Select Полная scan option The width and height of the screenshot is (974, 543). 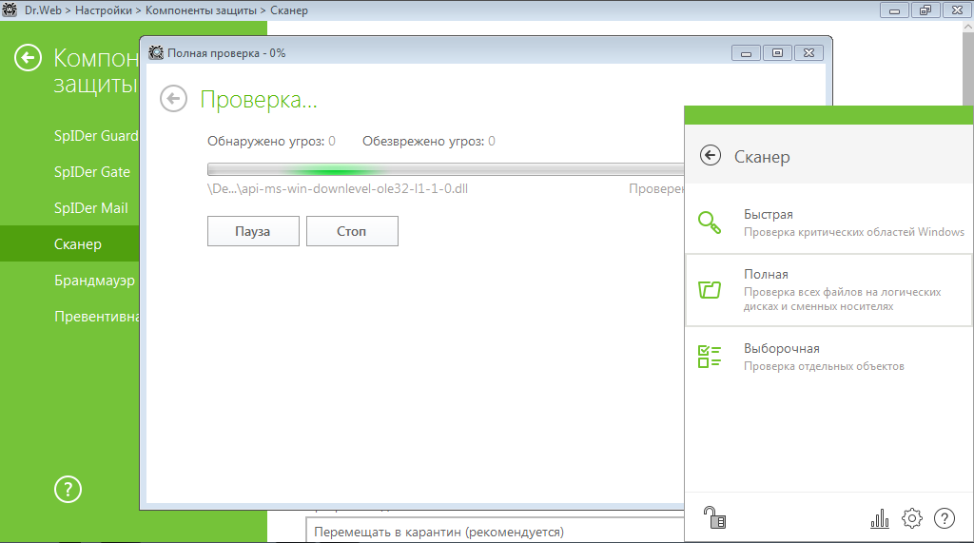pyautogui.click(x=828, y=289)
